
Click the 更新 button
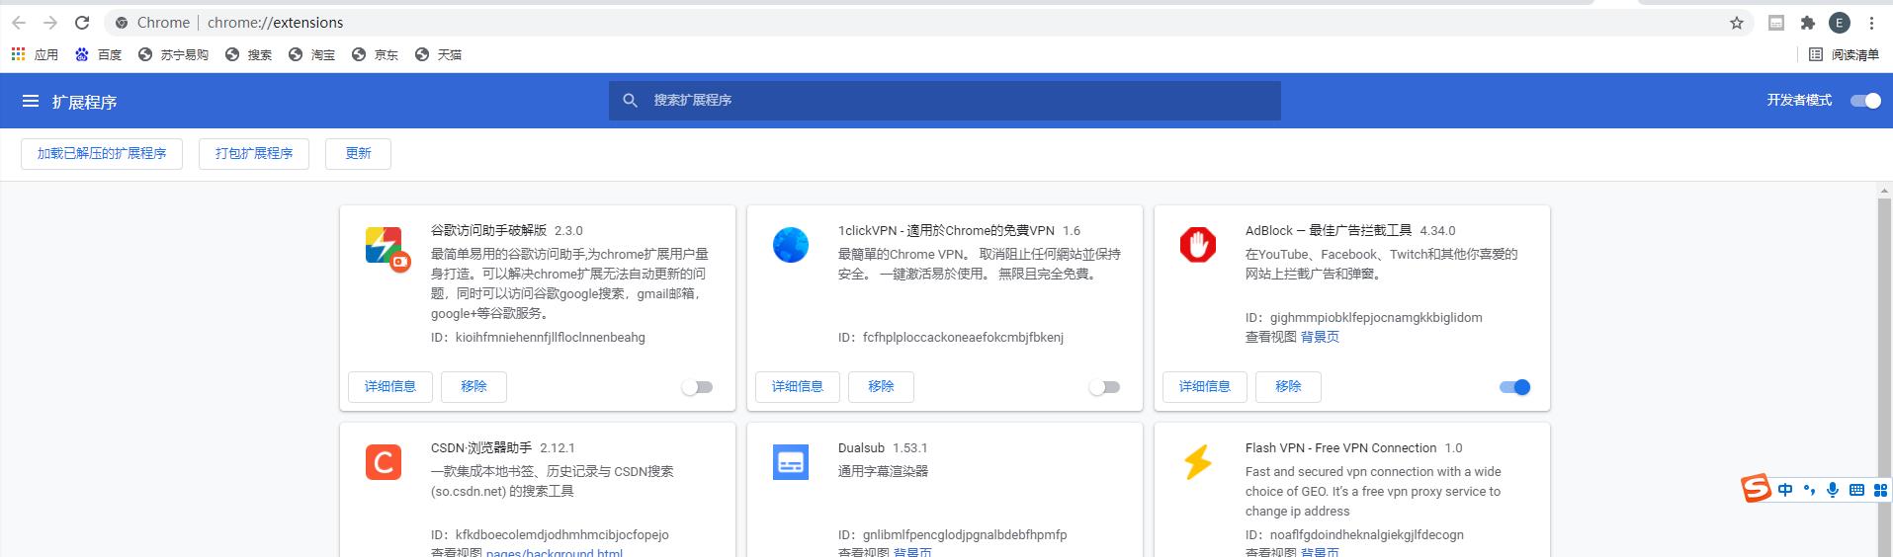coord(358,153)
